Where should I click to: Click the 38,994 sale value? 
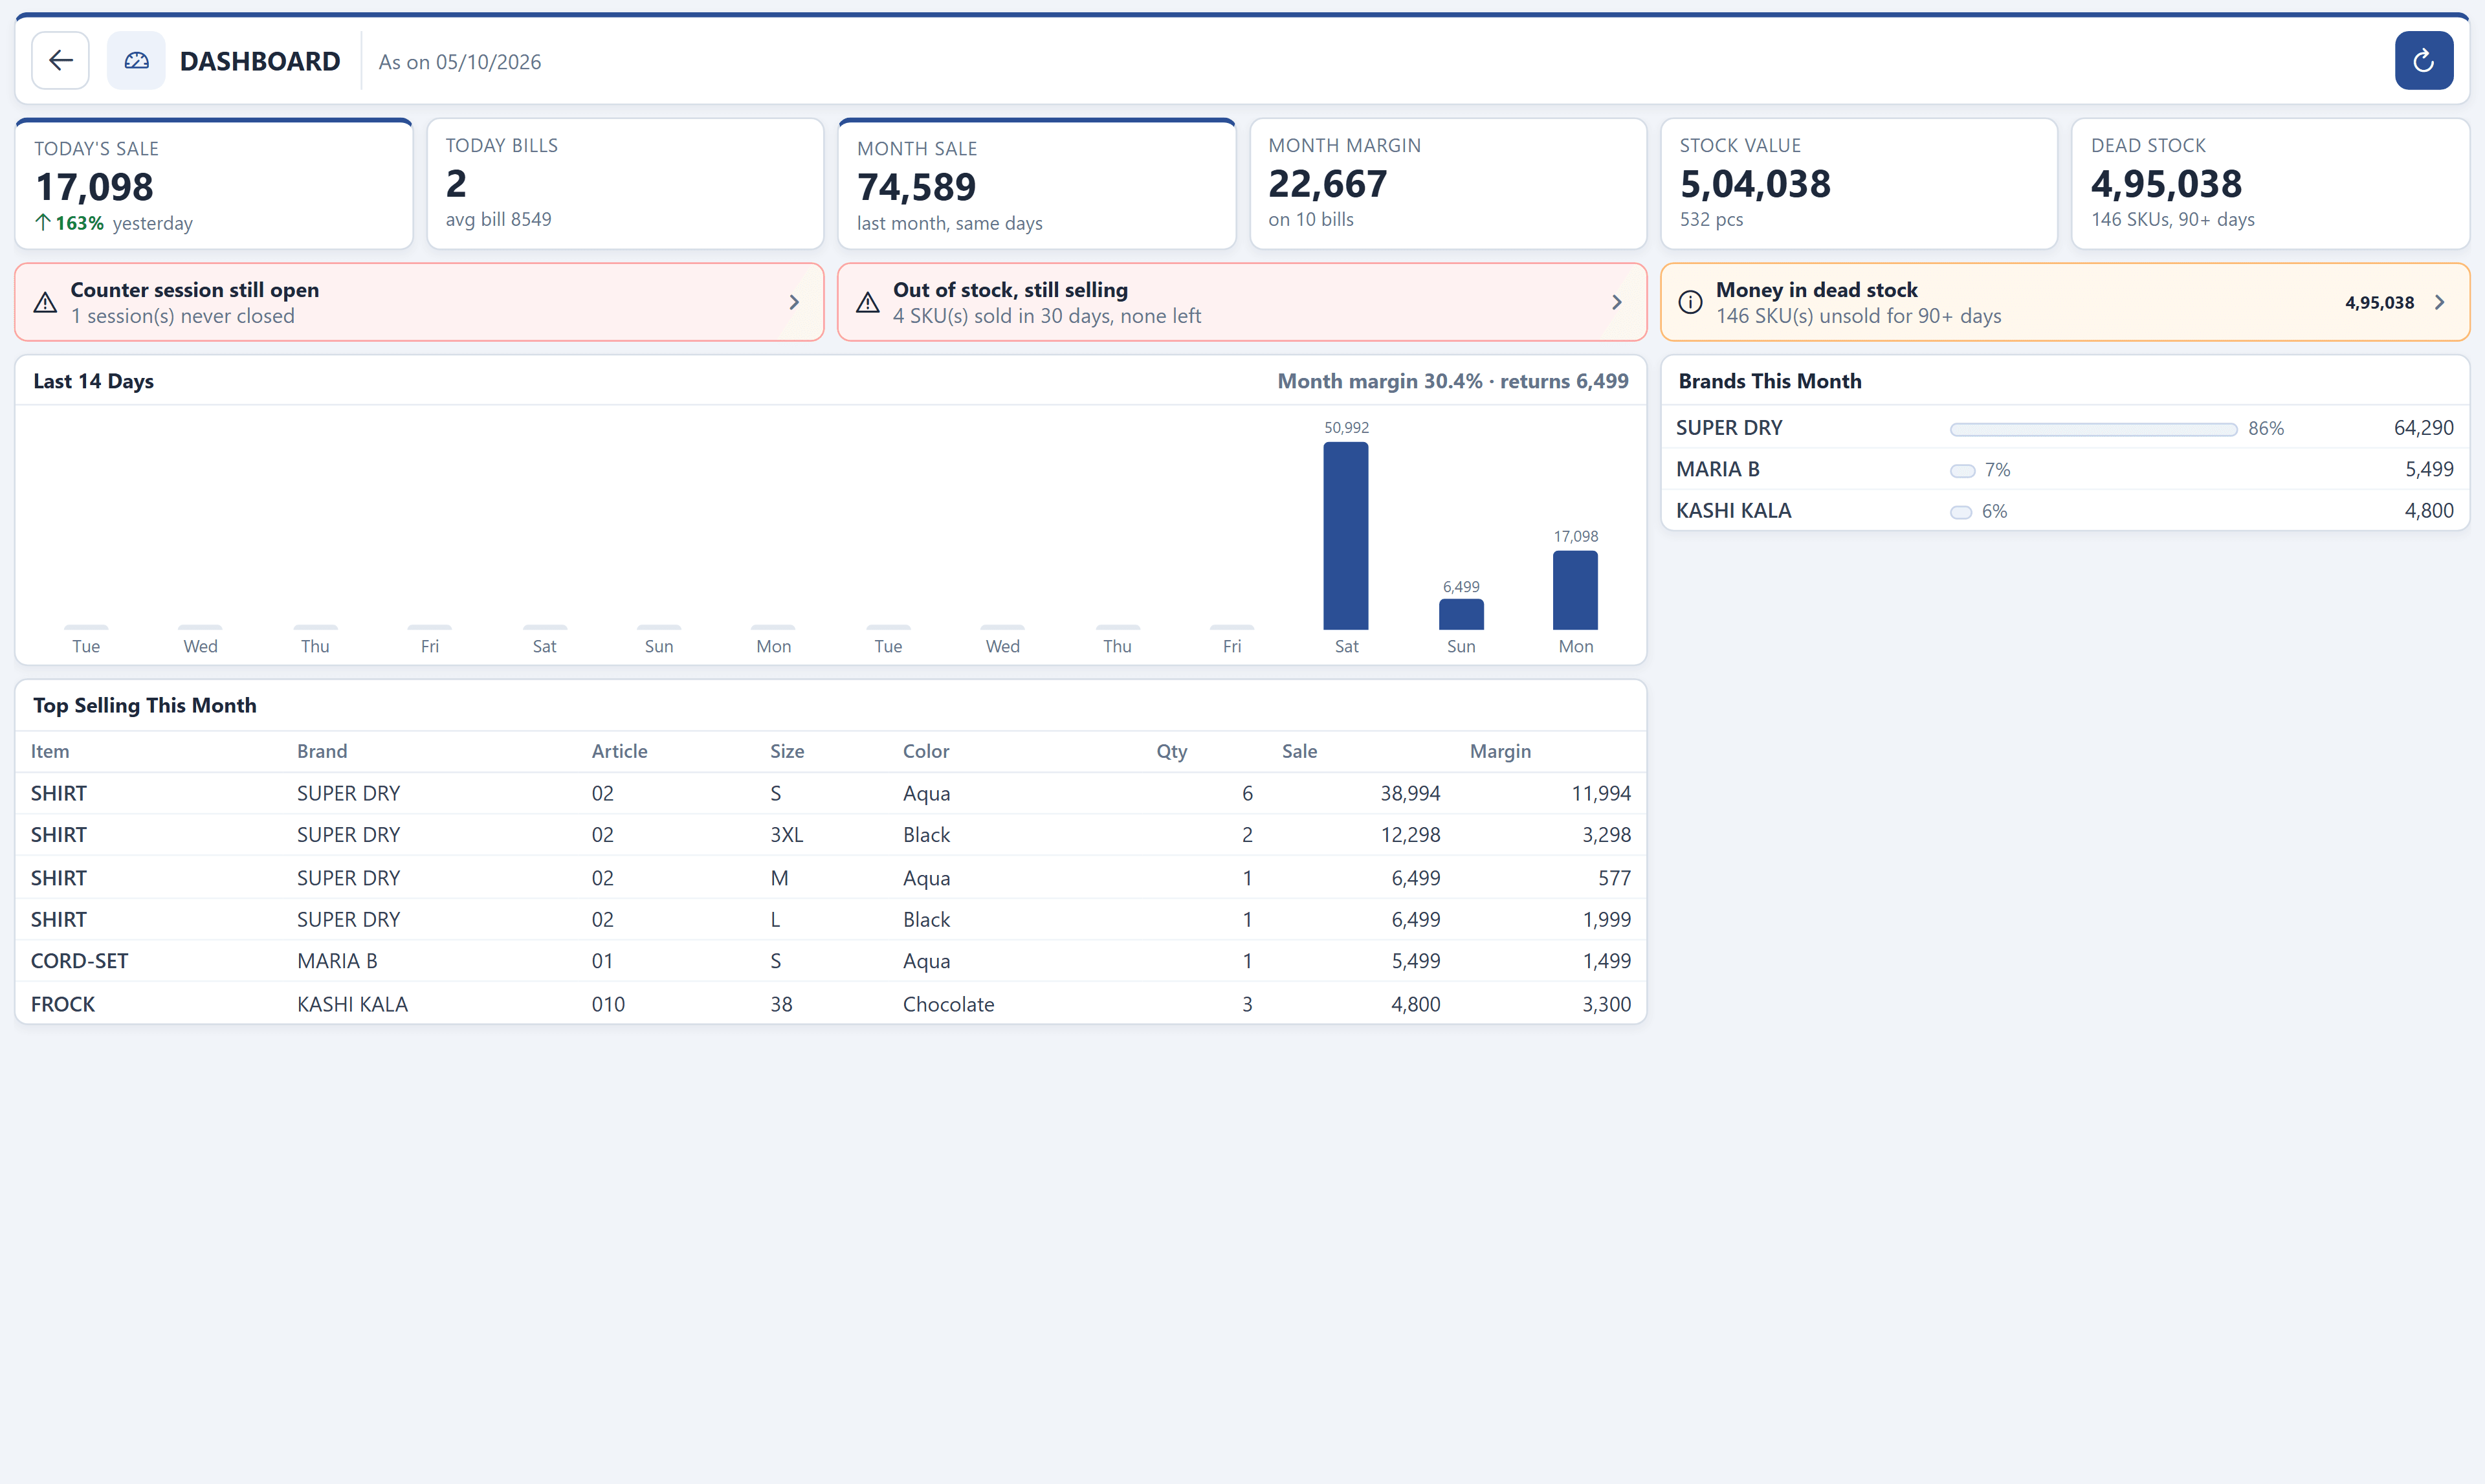pos(1411,793)
